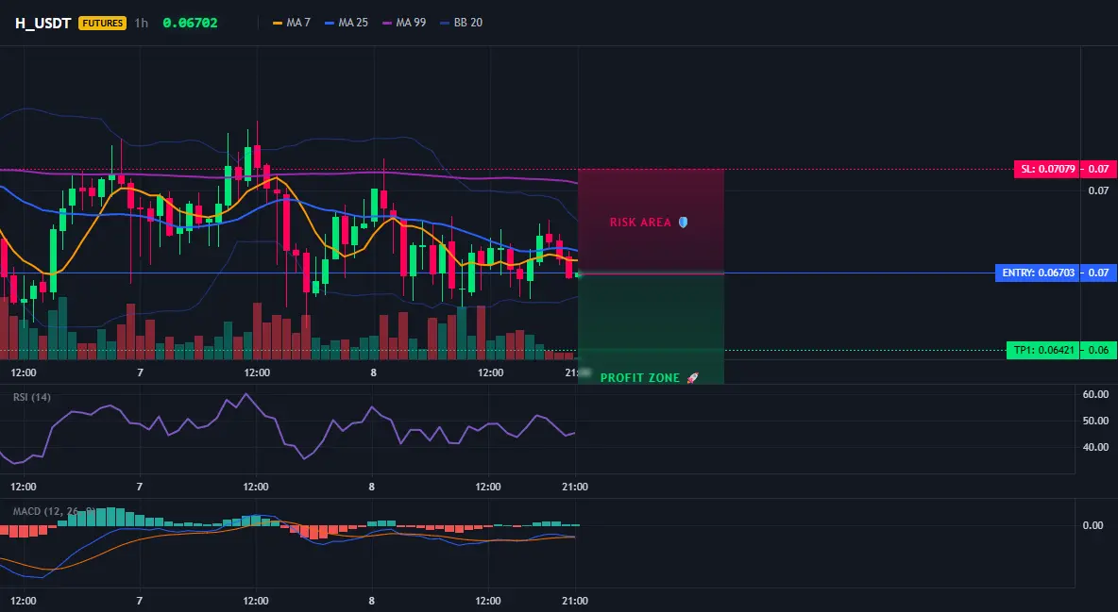
Task: Click the 60.00 value on RSI axis
Action: pos(1095,394)
